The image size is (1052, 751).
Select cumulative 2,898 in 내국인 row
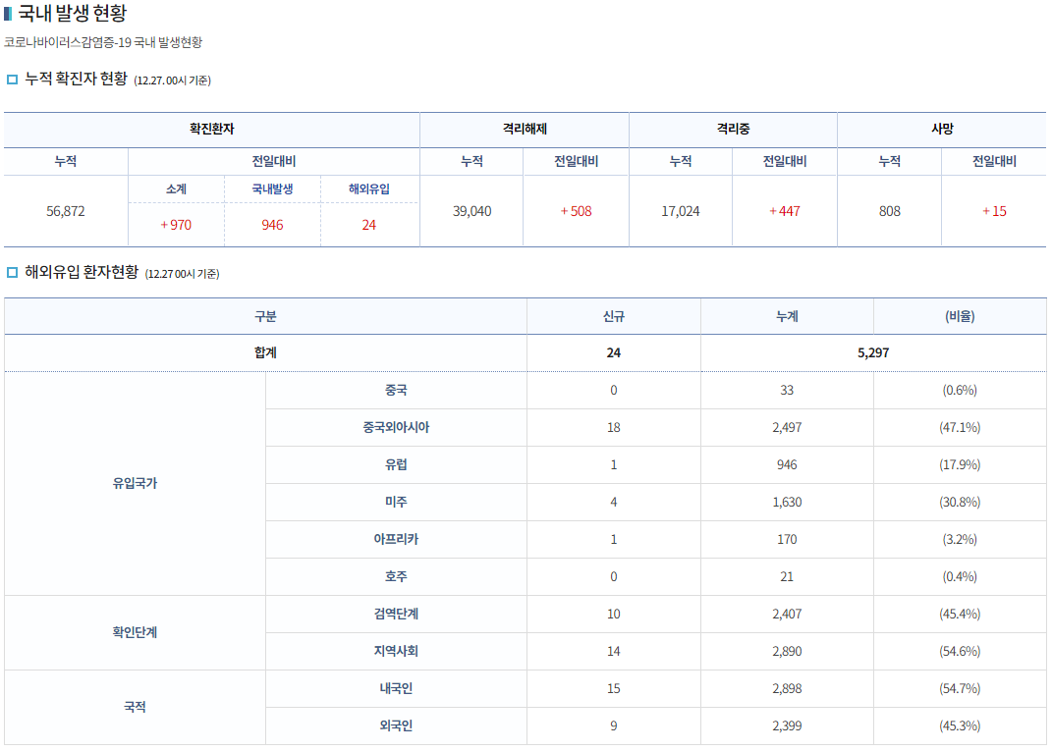tap(787, 688)
